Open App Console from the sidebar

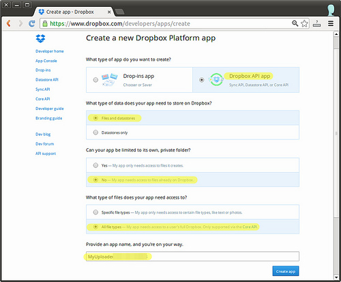[46, 61]
